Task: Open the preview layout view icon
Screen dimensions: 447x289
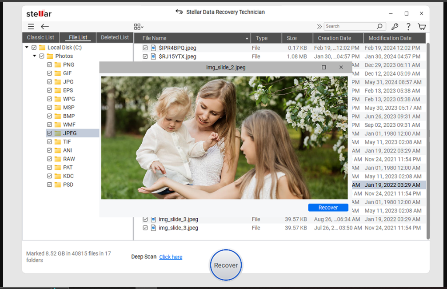Action: pos(137,26)
